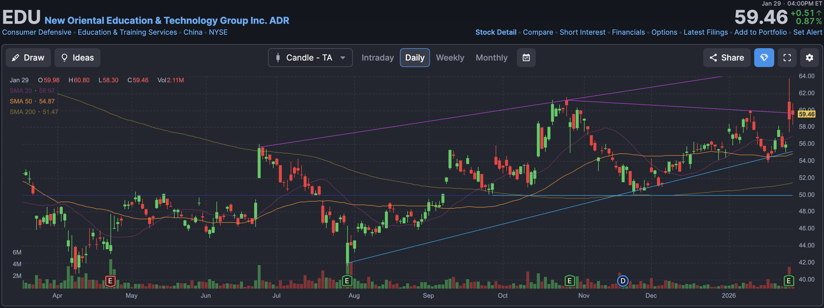Click the dividend D marker
This screenshot has height=308, width=824.
(623, 281)
